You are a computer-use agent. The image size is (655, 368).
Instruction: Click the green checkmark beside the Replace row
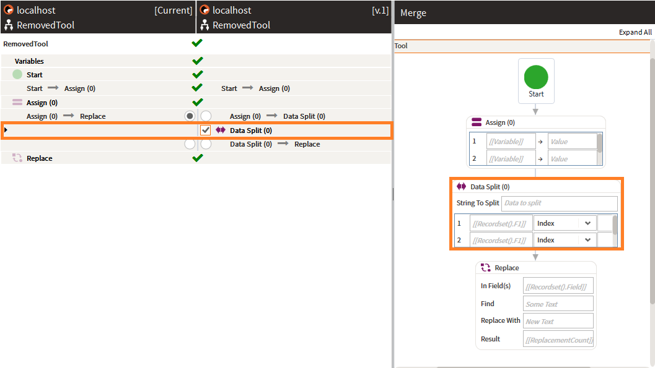197,157
